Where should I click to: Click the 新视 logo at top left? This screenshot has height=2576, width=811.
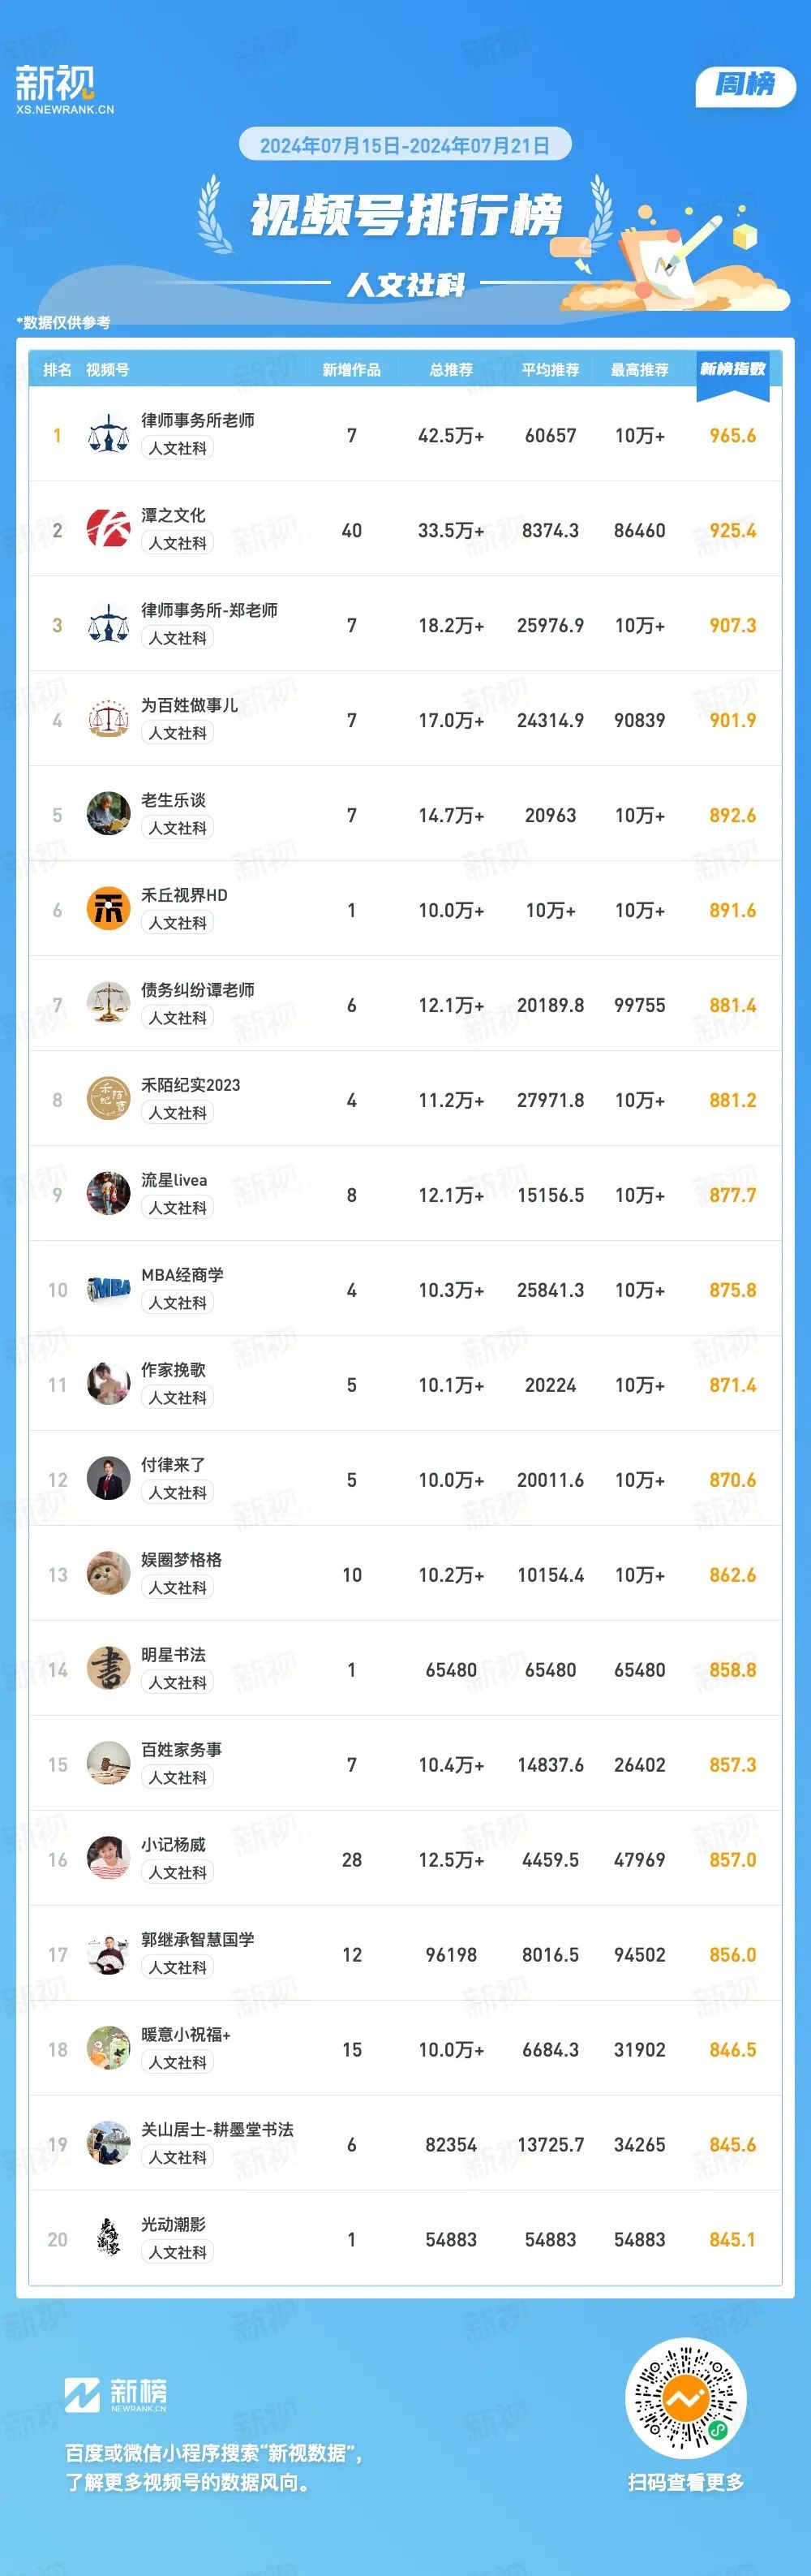tap(64, 89)
